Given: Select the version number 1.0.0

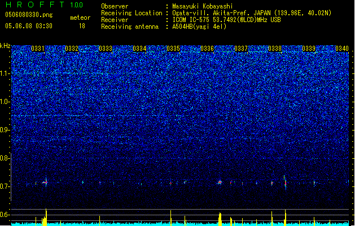Looking at the screenshot, I should pyautogui.click(x=77, y=5).
